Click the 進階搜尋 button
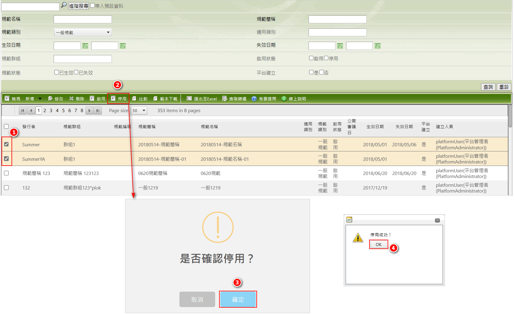Screen dimensions: 514x314 pyautogui.click(x=78, y=6)
